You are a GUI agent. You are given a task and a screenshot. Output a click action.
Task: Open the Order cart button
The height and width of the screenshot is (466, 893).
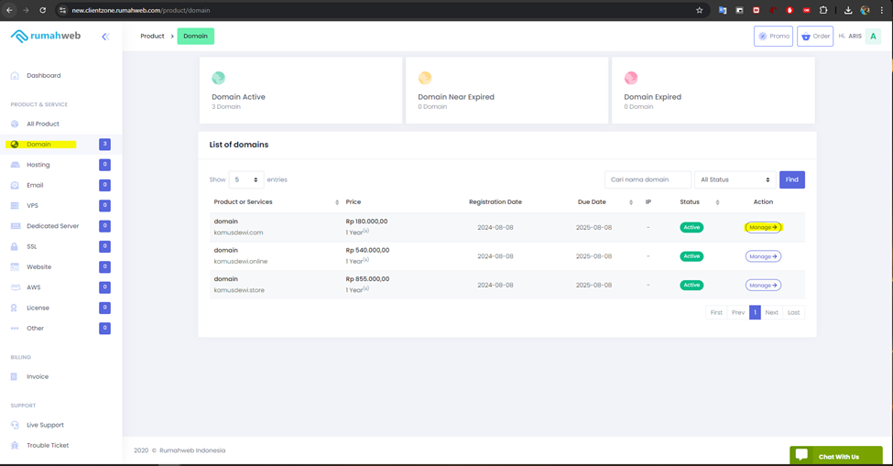coord(815,37)
